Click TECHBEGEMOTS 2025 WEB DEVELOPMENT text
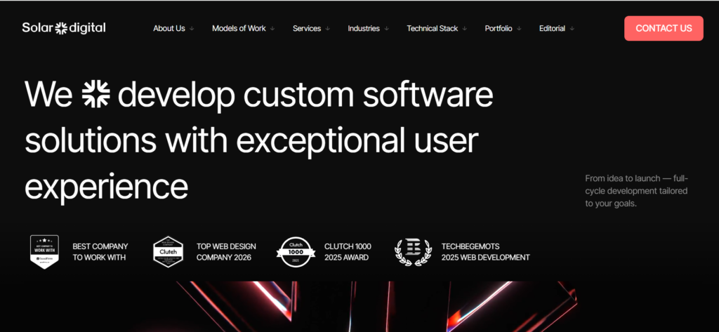The height and width of the screenshot is (332, 719). click(485, 252)
